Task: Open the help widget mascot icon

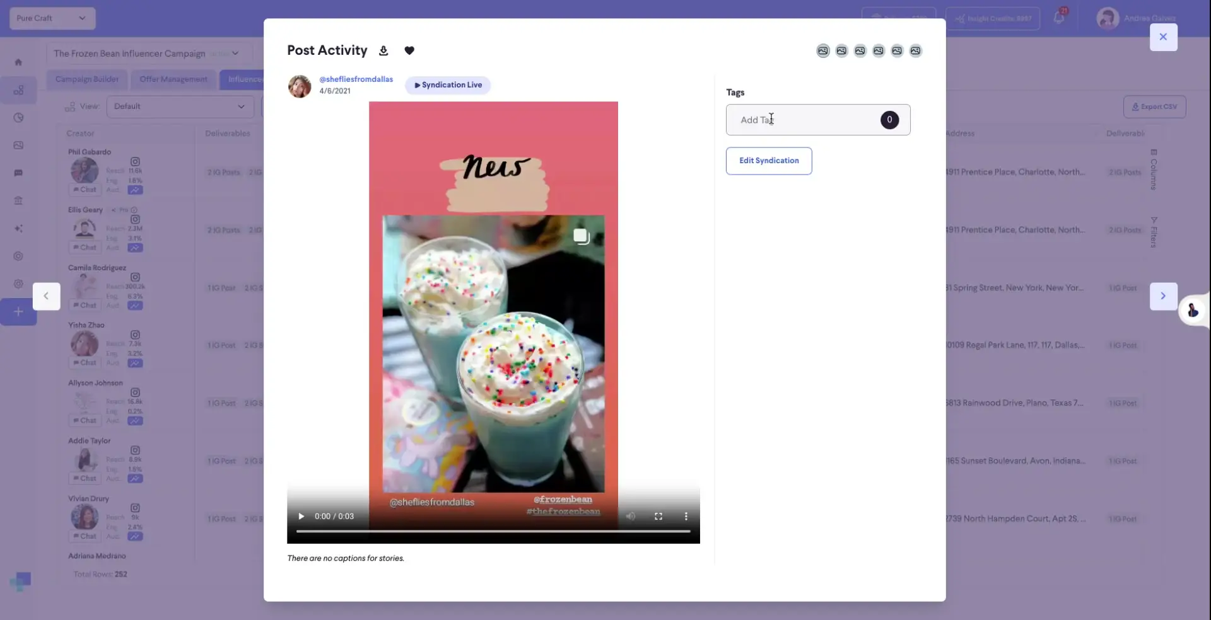Action: 1193,311
